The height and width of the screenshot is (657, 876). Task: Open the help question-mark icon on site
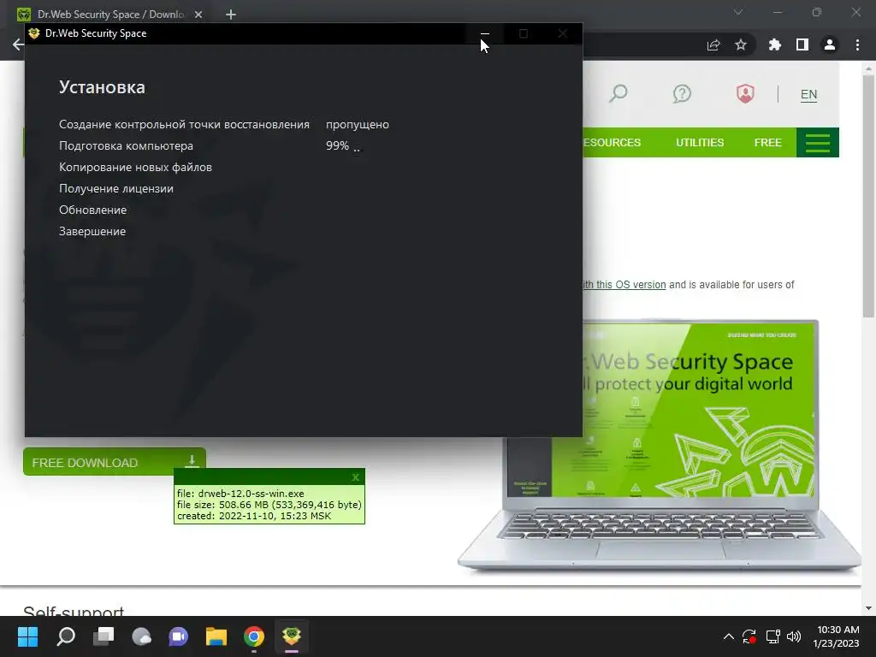[x=682, y=93]
